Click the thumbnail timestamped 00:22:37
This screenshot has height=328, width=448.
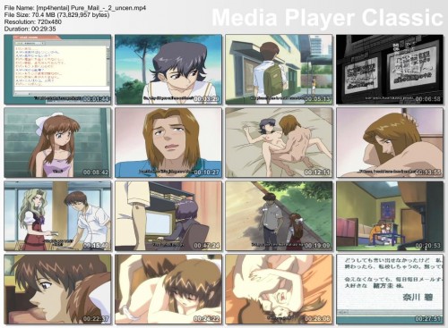coord(57,290)
